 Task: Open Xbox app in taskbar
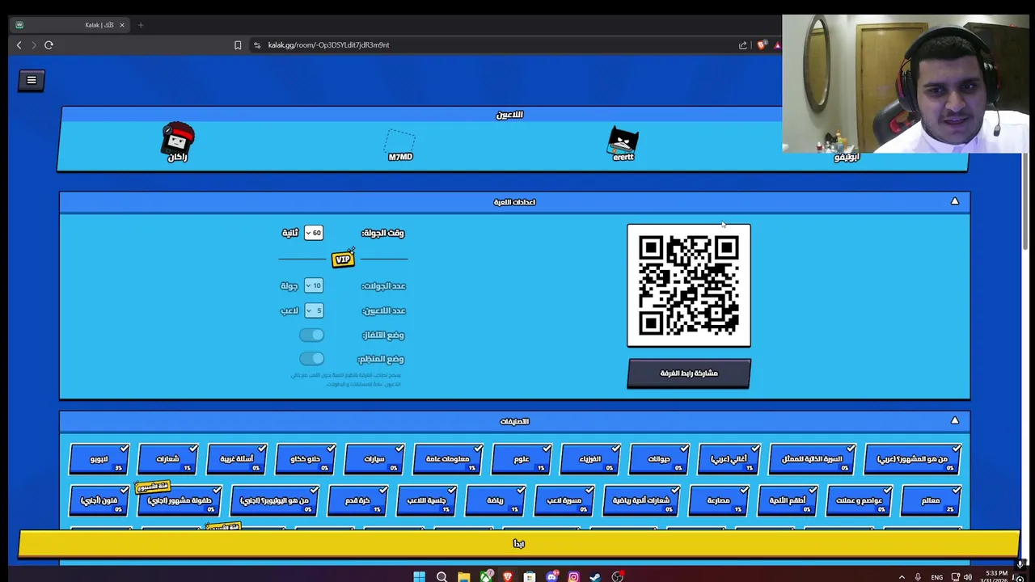[x=485, y=576]
